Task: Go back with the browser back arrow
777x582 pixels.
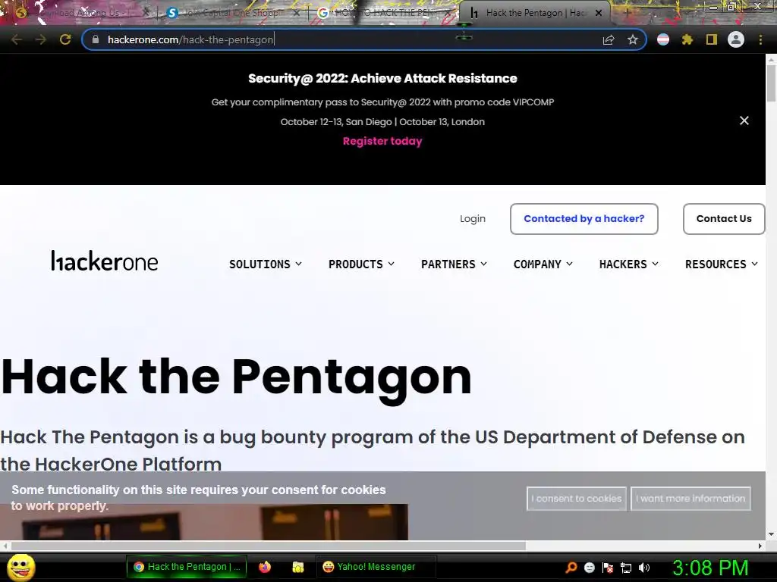Action: point(17,39)
